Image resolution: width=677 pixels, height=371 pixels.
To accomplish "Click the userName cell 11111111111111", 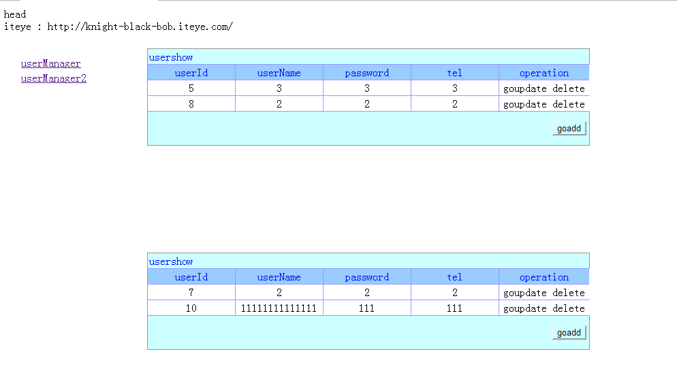I will pyautogui.click(x=279, y=308).
